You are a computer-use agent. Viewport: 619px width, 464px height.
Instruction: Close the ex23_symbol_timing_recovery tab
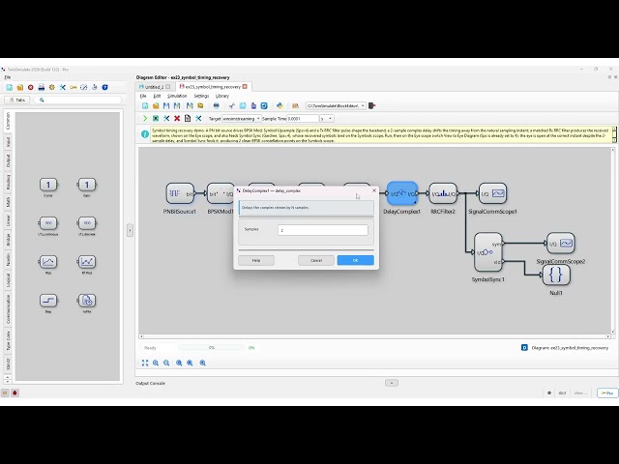click(x=245, y=86)
